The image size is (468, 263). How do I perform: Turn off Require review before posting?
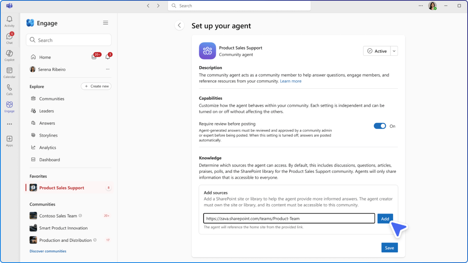click(380, 126)
